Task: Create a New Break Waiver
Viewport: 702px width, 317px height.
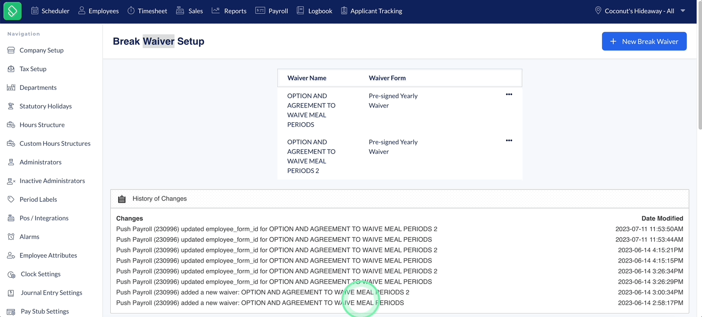Action: (x=644, y=41)
